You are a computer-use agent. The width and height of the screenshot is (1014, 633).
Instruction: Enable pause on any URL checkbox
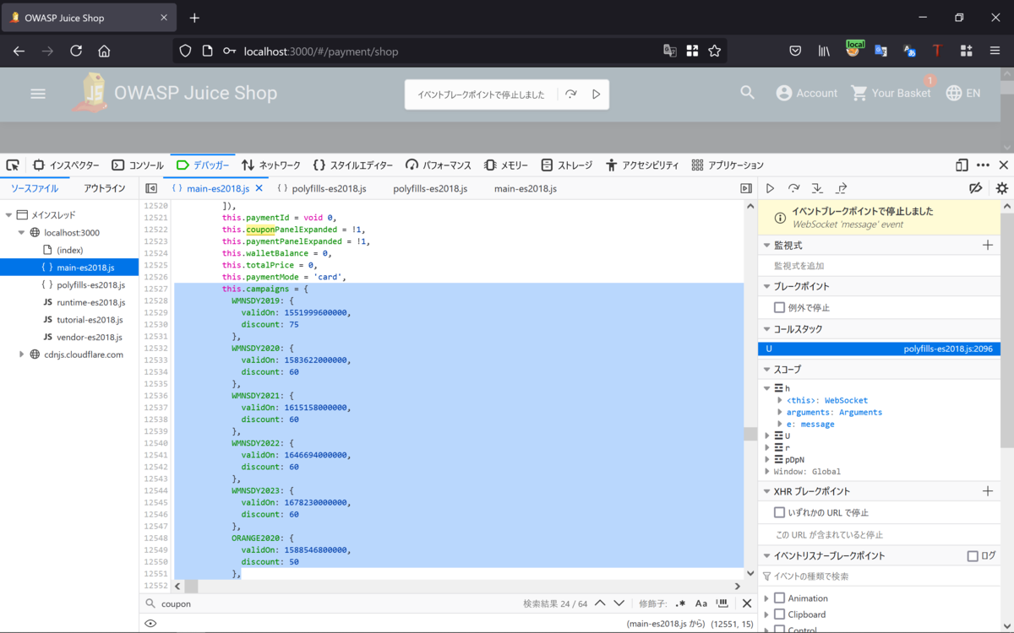[780, 512]
